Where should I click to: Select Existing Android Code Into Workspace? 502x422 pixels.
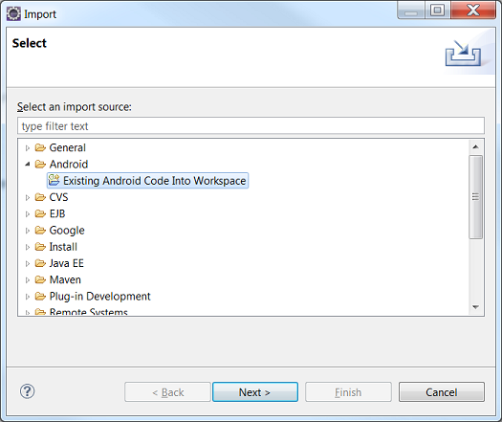point(147,181)
